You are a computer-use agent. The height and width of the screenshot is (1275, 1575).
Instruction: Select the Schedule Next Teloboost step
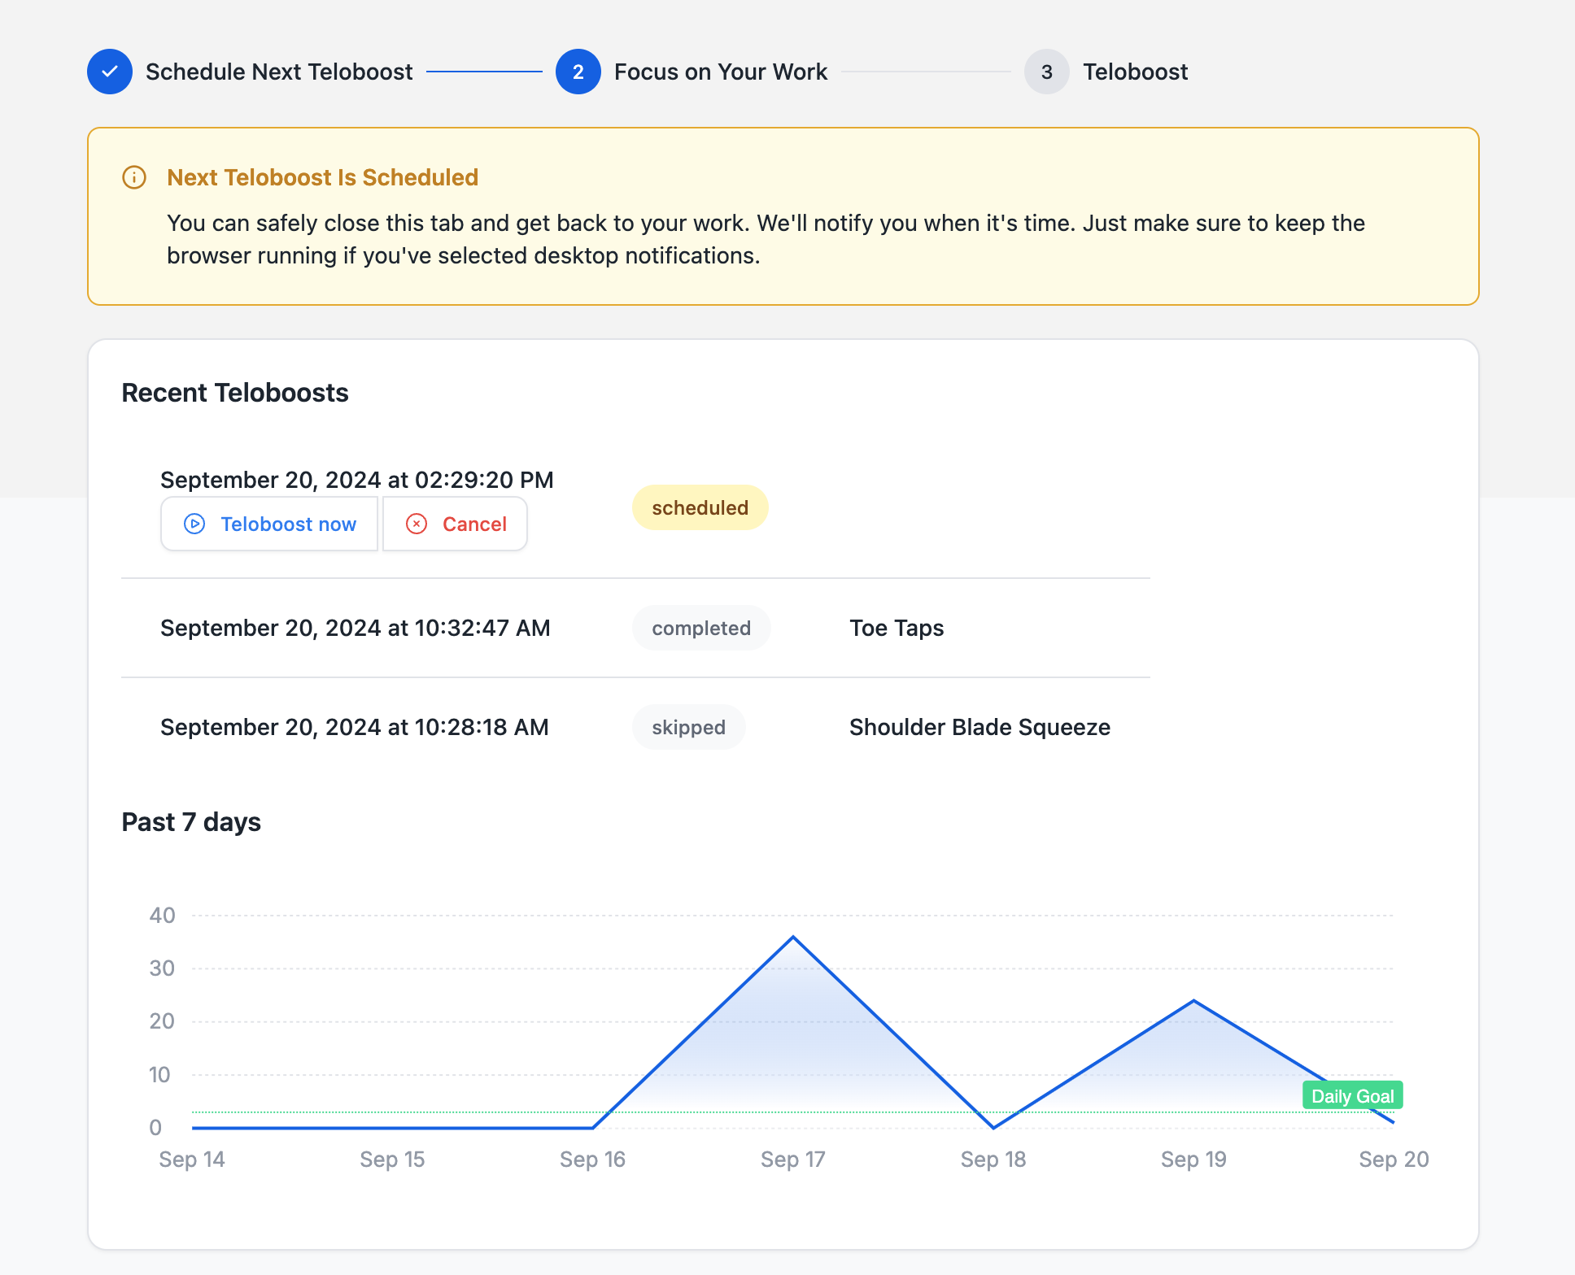279,72
